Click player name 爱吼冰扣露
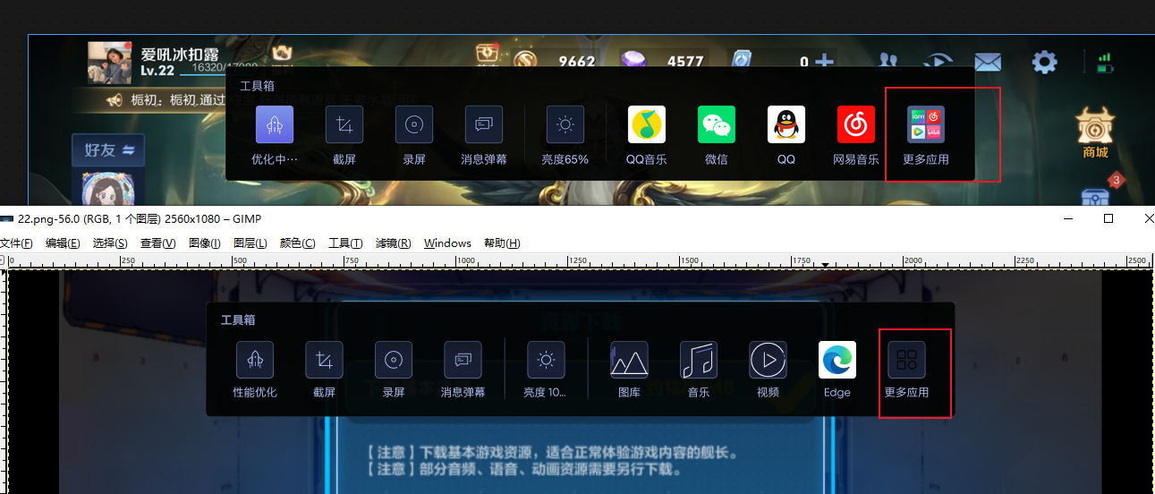Viewport: 1155px width, 494px height. (x=180, y=53)
